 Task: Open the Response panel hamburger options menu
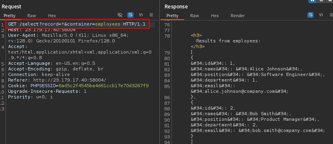click(331, 15)
